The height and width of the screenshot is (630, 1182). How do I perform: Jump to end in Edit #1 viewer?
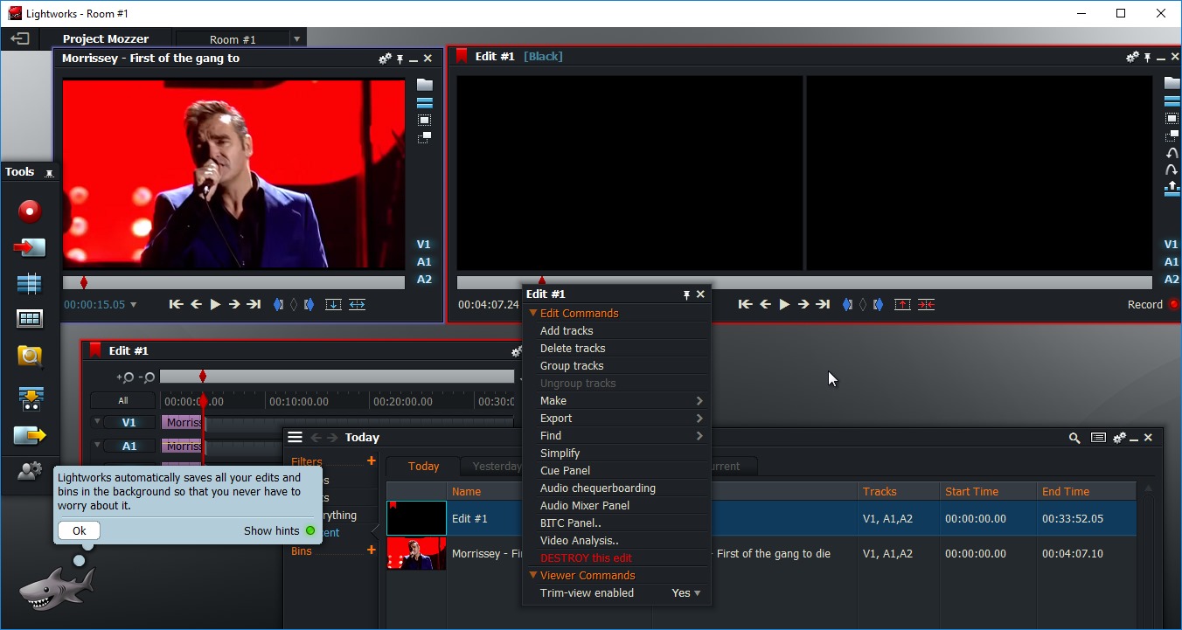(x=823, y=305)
